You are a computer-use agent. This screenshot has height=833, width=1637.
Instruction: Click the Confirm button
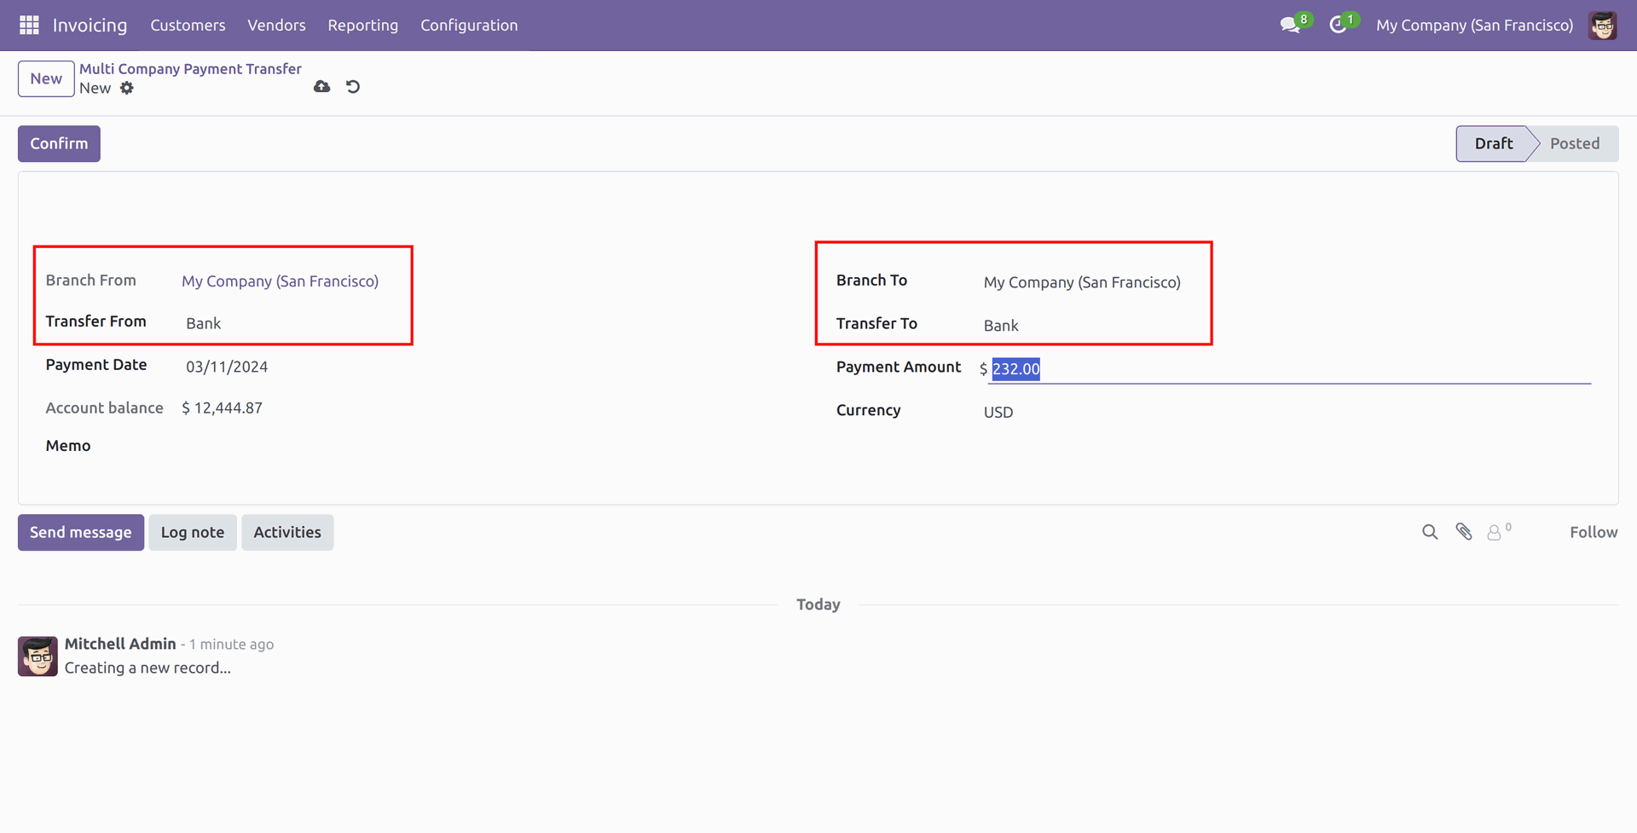59,143
